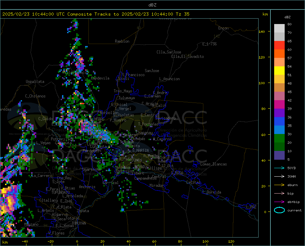Click the Zapata map label
The image size is (305, 246).
pyautogui.click(x=83, y=211)
